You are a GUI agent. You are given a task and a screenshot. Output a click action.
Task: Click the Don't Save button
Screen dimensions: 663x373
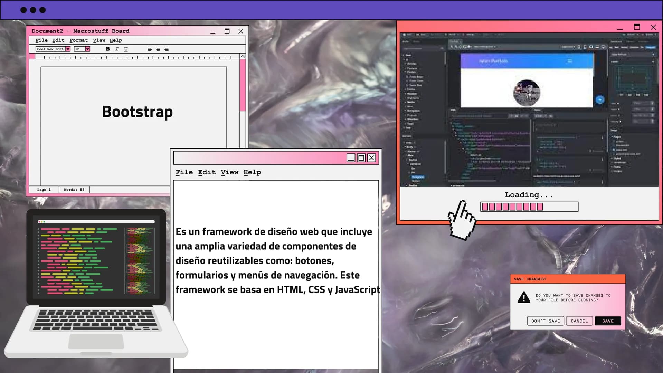click(x=546, y=321)
